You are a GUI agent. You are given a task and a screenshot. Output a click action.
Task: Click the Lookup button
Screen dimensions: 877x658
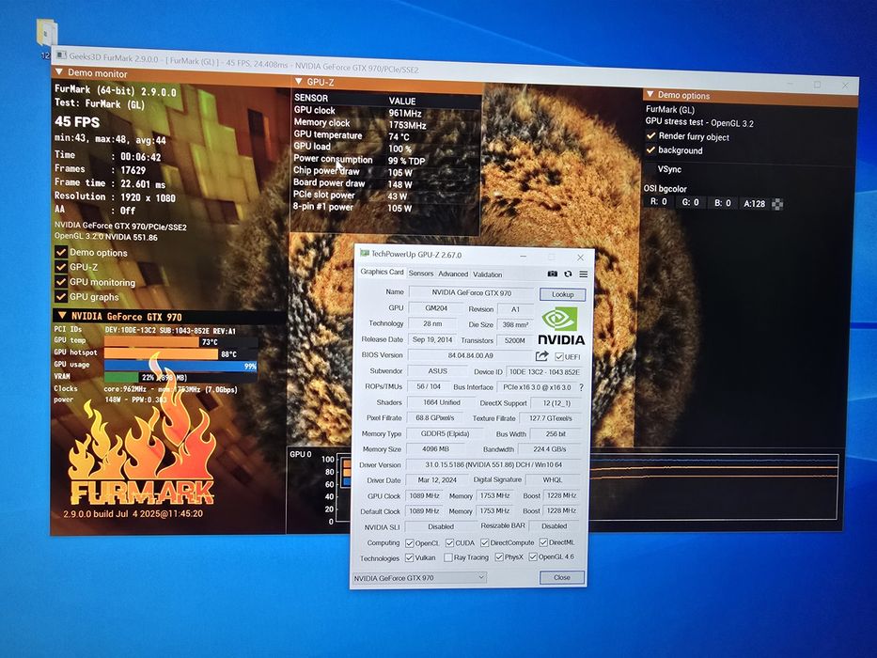[562, 294]
